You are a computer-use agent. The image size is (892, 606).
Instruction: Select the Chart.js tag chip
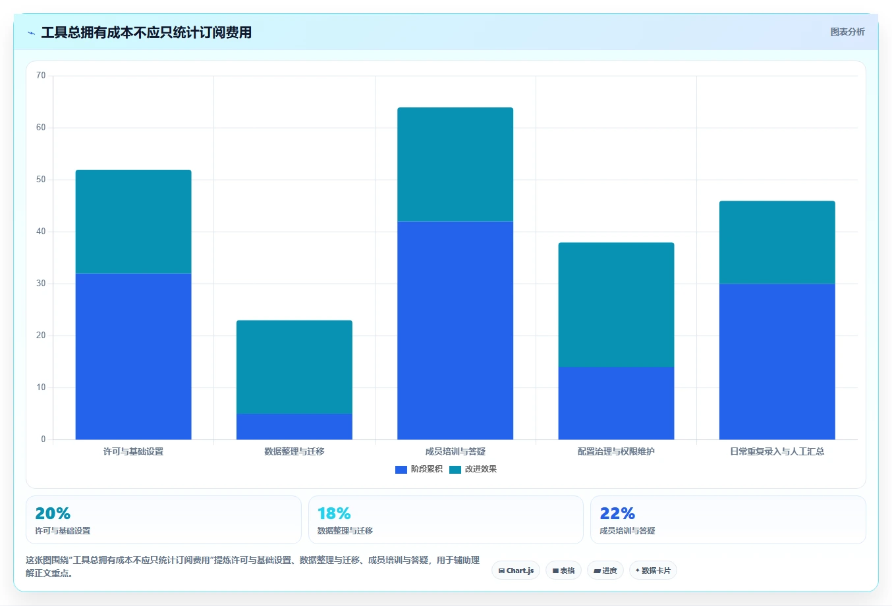click(516, 570)
